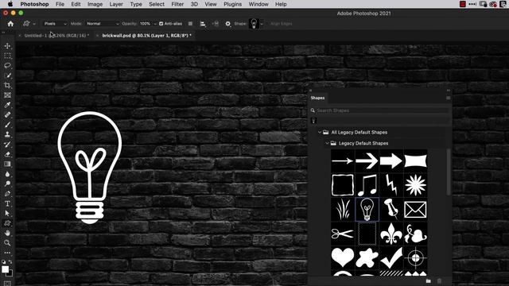Viewport: 509px width, 286px height.
Task: Click the Search Shapes field
Action: [x=379, y=110]
